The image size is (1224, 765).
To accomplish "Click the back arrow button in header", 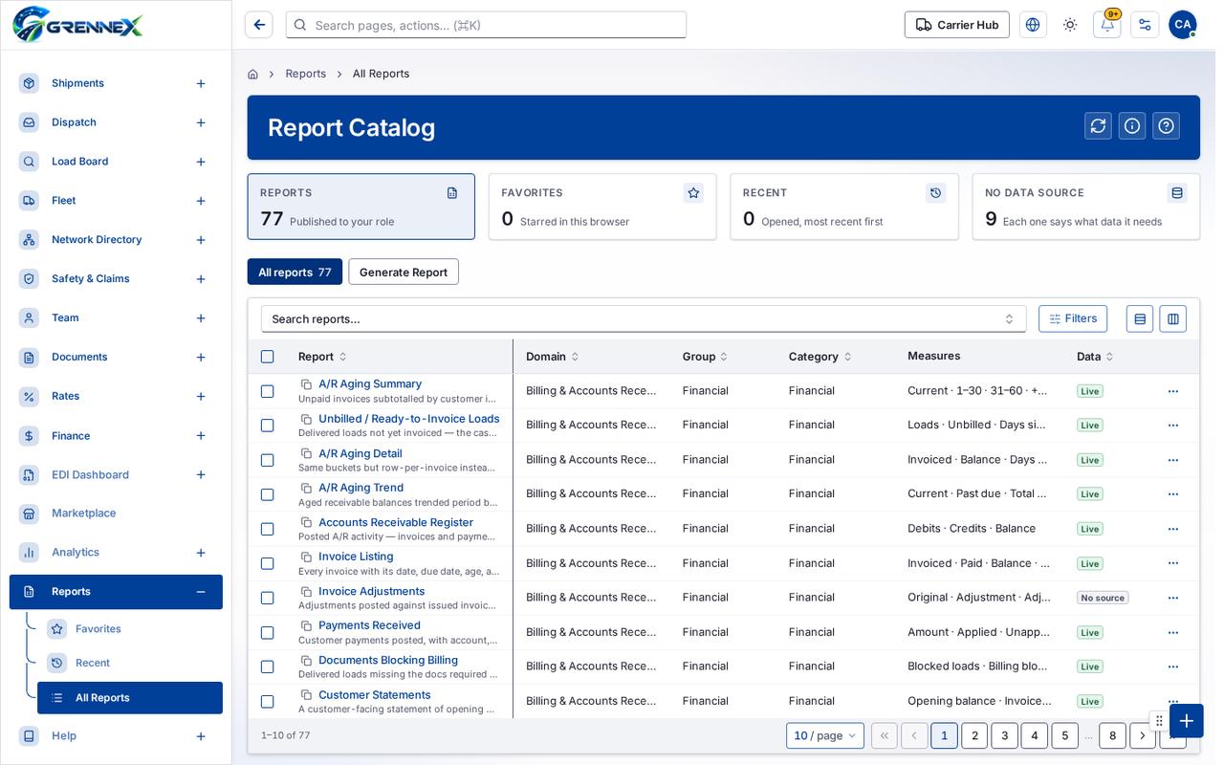I will (259, 25).
